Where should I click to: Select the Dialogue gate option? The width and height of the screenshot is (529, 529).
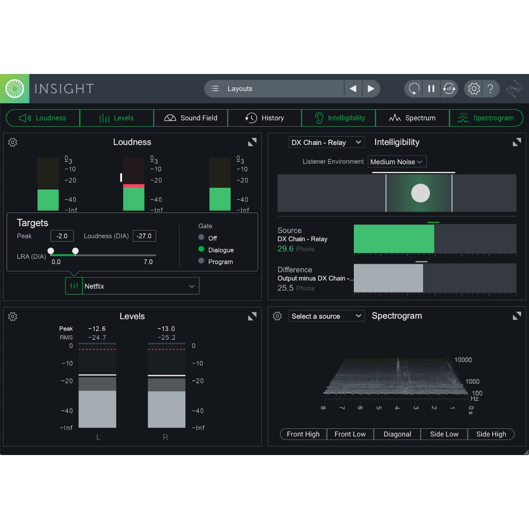click(201, 249)
